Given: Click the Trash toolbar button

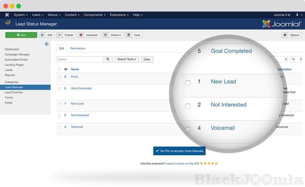Looking at the screenshot, I should (134, 35).
